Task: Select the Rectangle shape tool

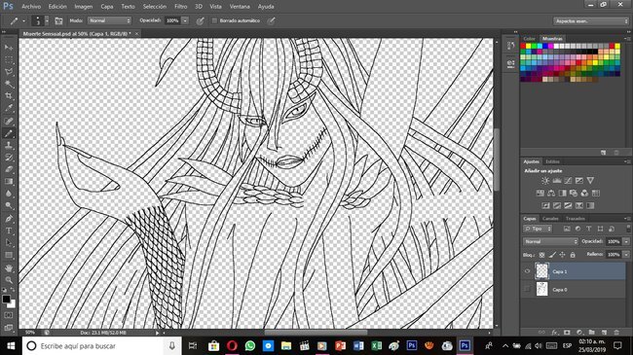Action: [9, 255]
